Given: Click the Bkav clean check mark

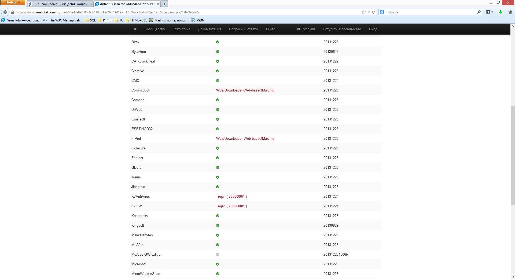Looking at the screenshot, I should [218, 42].
